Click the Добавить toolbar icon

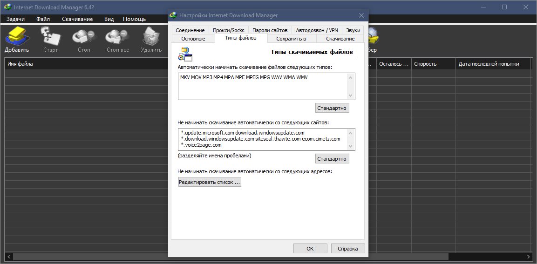(x=17, y=36)
